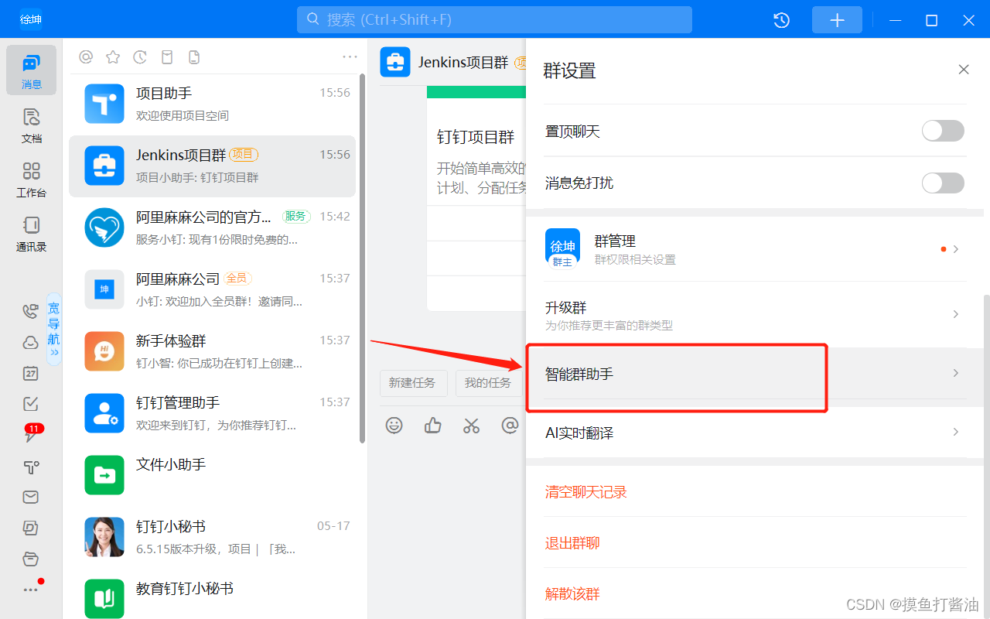Expand 升级群 row
Viewport: 990px width, 619px height.
[x=756, y=314]
